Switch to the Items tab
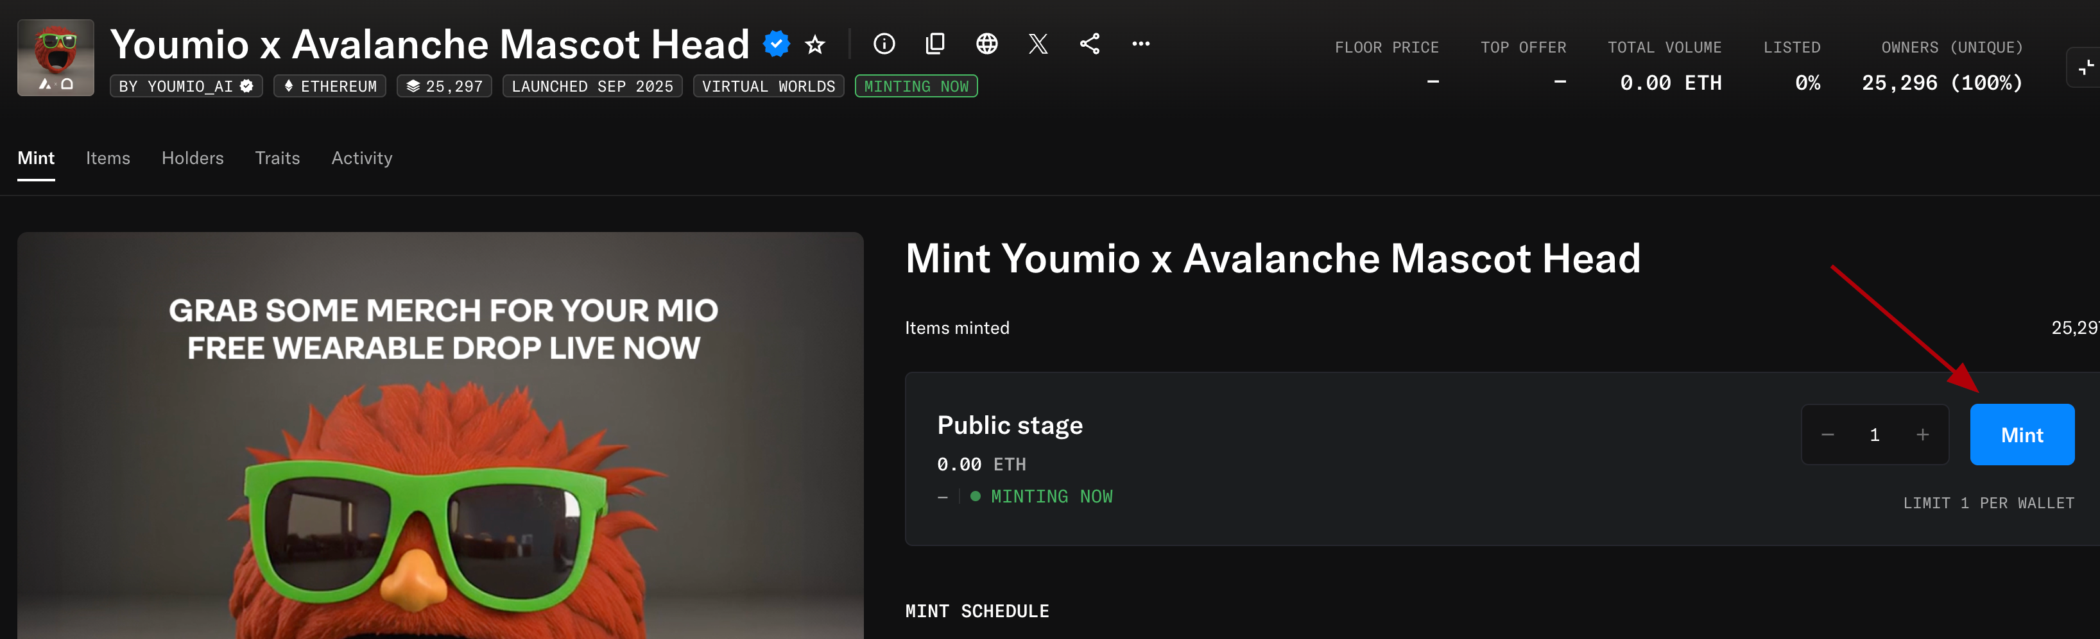The width and height of the screenshot is (2100, 639). tap(108, 158)
